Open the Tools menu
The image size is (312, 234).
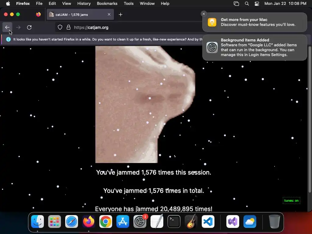(x=129, y=3)
